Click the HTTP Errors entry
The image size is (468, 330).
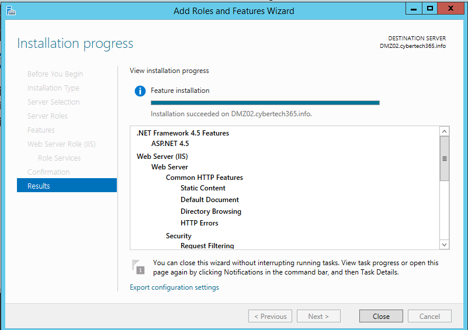point(199,223)
